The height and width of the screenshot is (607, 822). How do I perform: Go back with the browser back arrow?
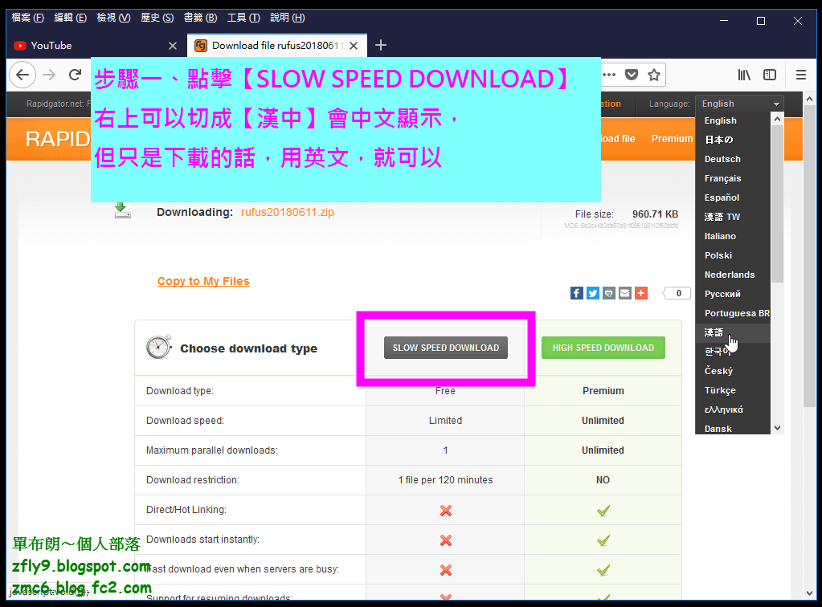point(22,75)
